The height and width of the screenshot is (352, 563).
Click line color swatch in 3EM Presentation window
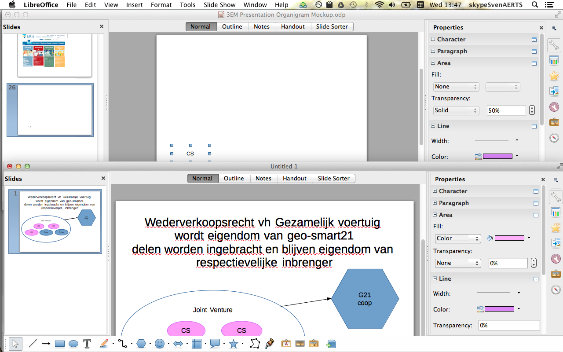[x=497, y=156]
